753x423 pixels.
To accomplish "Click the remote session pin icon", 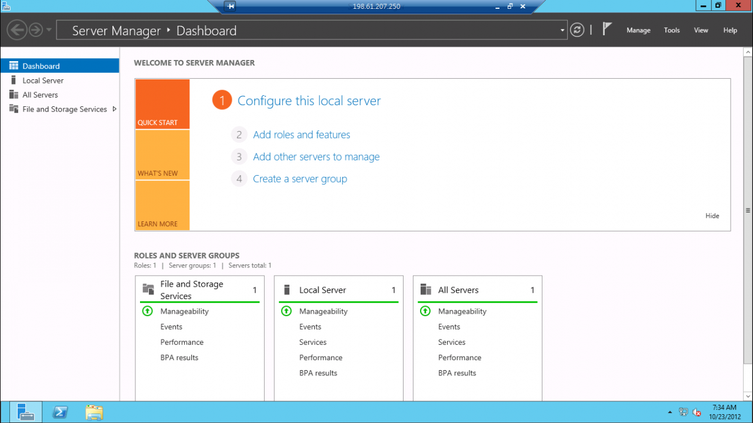I will (x=231, y=6).
